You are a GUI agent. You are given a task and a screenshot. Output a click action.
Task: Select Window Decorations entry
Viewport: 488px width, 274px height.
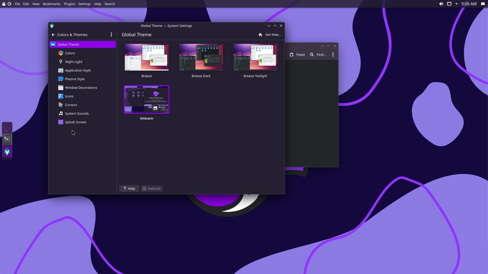(83, 88)
